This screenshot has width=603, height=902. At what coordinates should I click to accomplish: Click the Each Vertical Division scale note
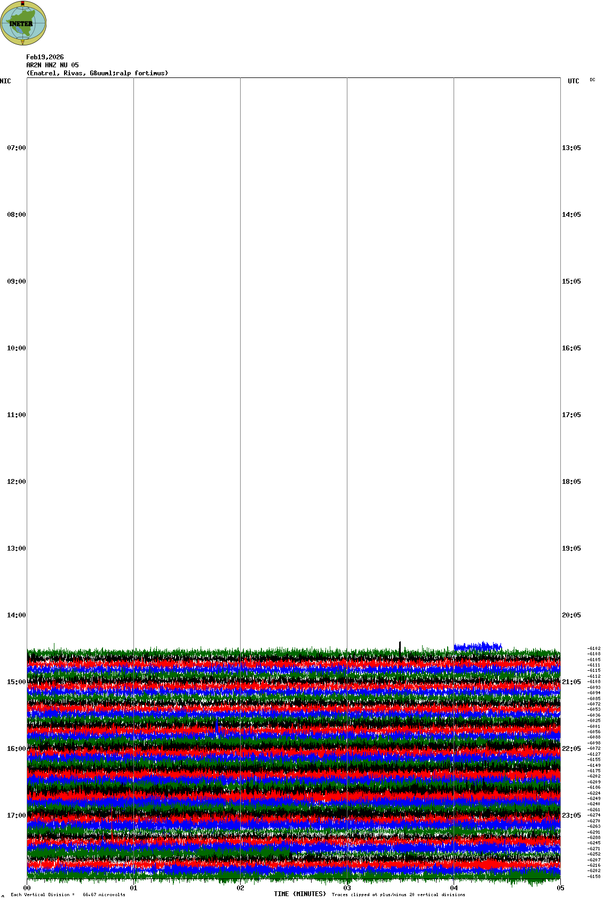pyautogui.click(x=68, y=895)
